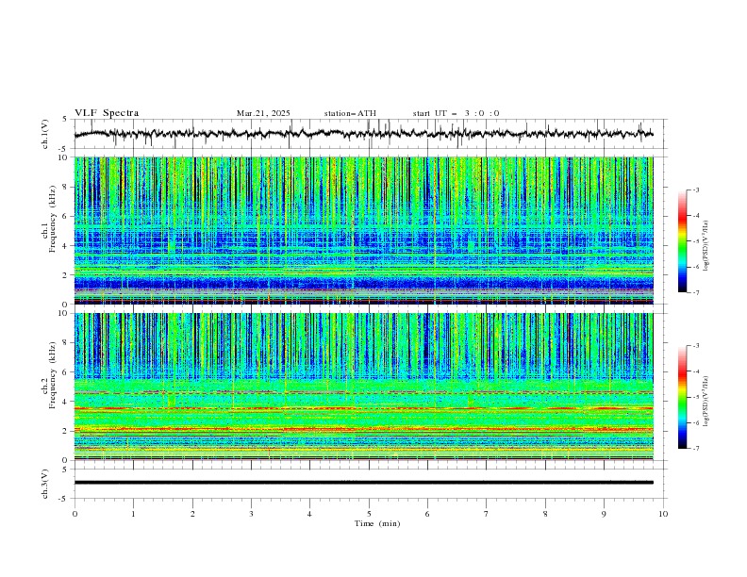The width and height of the screenshot is (747, 577).
Task: Click the "1" tick on time axis
Action: [133, 514]
